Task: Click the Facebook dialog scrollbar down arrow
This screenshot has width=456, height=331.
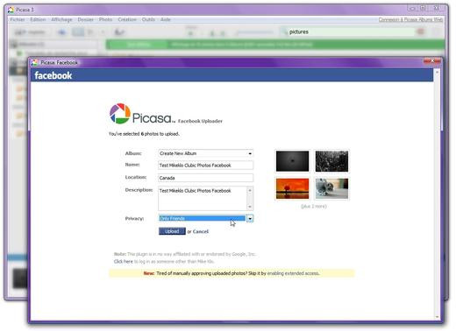Action: (437, 317)
